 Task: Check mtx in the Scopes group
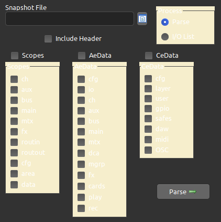coord(14,121)
